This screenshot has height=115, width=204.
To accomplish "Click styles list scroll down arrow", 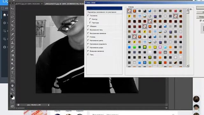I will tap(188, 66).
